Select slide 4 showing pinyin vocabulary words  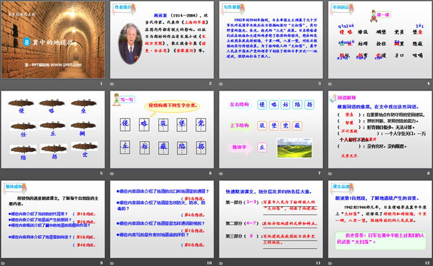pos(379,41)
